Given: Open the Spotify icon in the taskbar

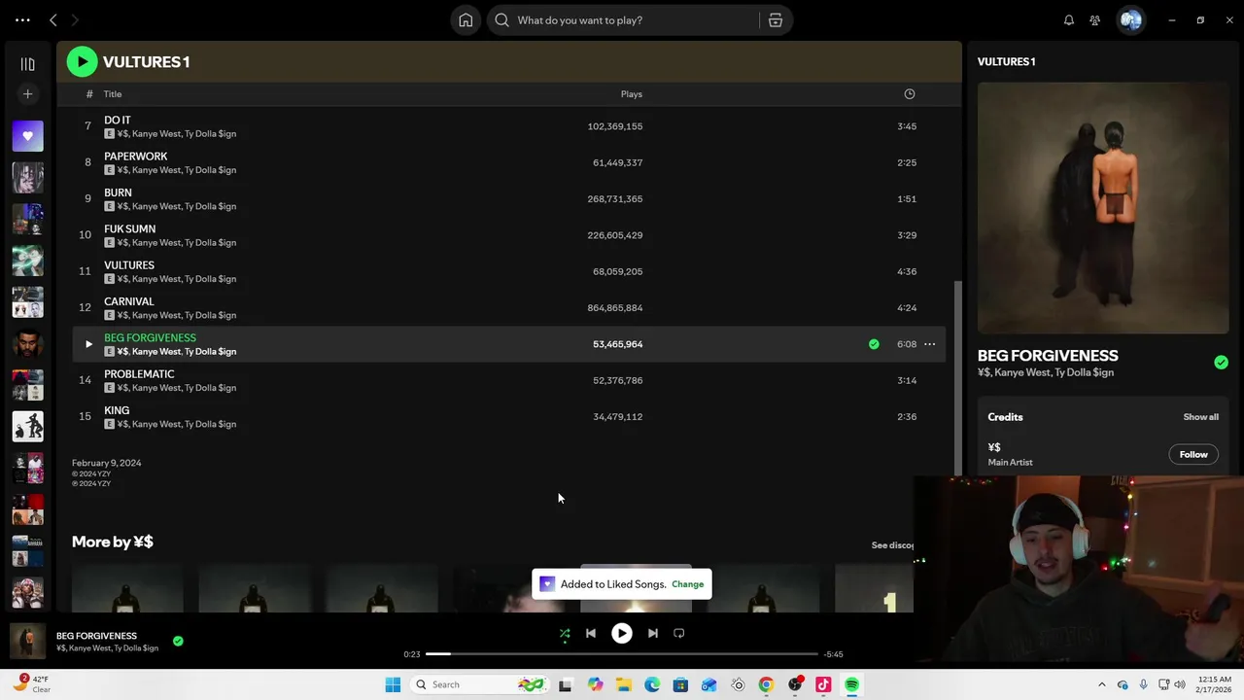Looking at the screenshot, I should click(x=851, y=684).
